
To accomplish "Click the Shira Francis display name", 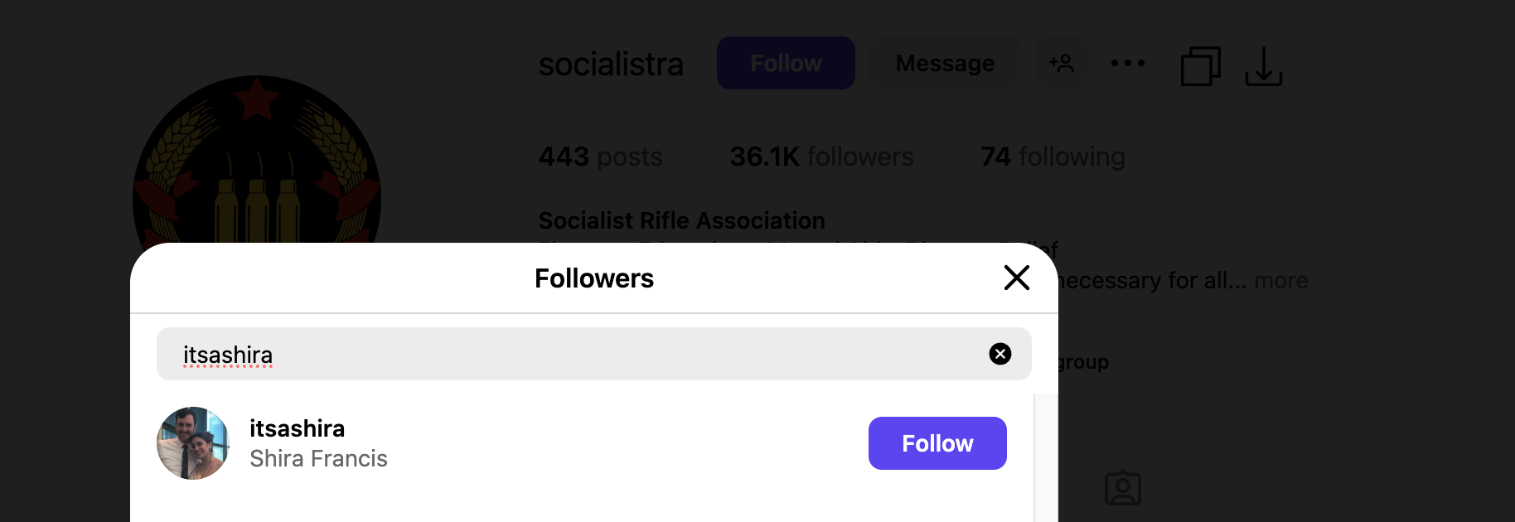I will pos(318,459).
